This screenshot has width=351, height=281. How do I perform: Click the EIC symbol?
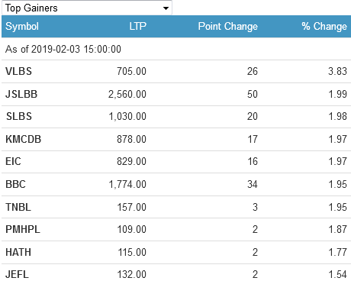pos(13,161)
